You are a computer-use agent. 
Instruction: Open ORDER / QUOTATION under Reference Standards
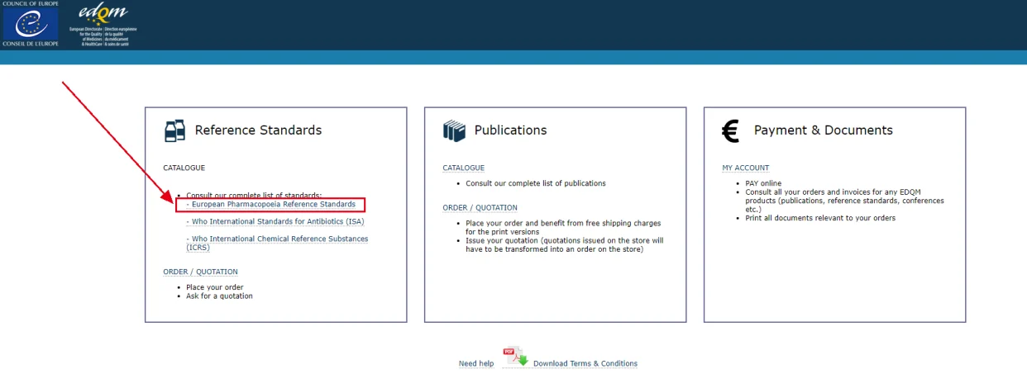point(200,272)
